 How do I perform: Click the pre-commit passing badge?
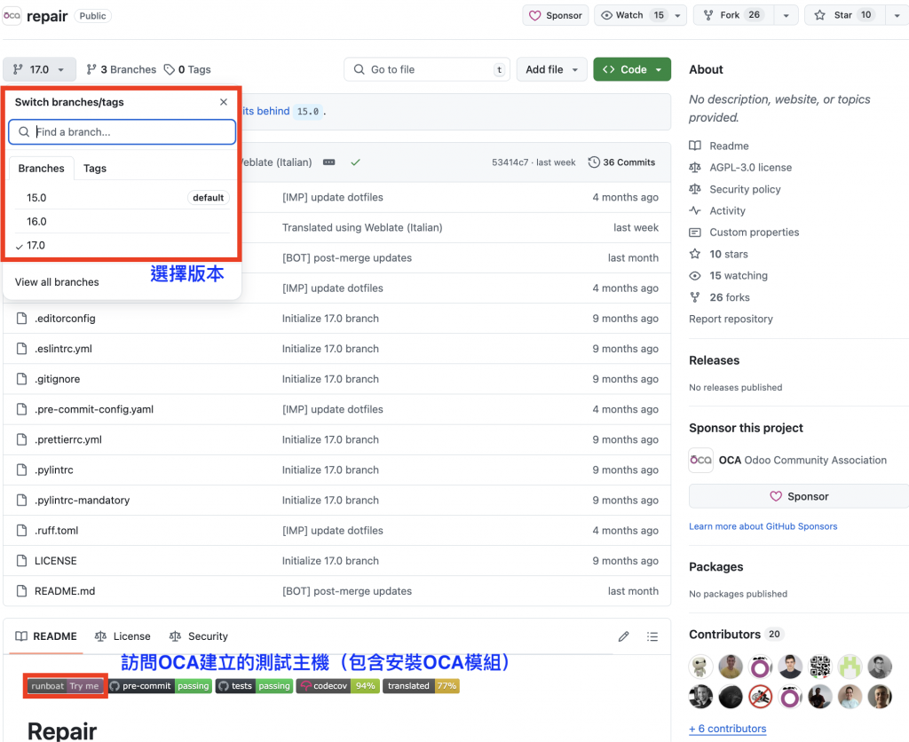click(x=160, y=686)
